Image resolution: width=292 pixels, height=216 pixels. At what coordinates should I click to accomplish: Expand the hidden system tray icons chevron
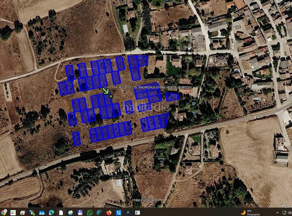277,213
